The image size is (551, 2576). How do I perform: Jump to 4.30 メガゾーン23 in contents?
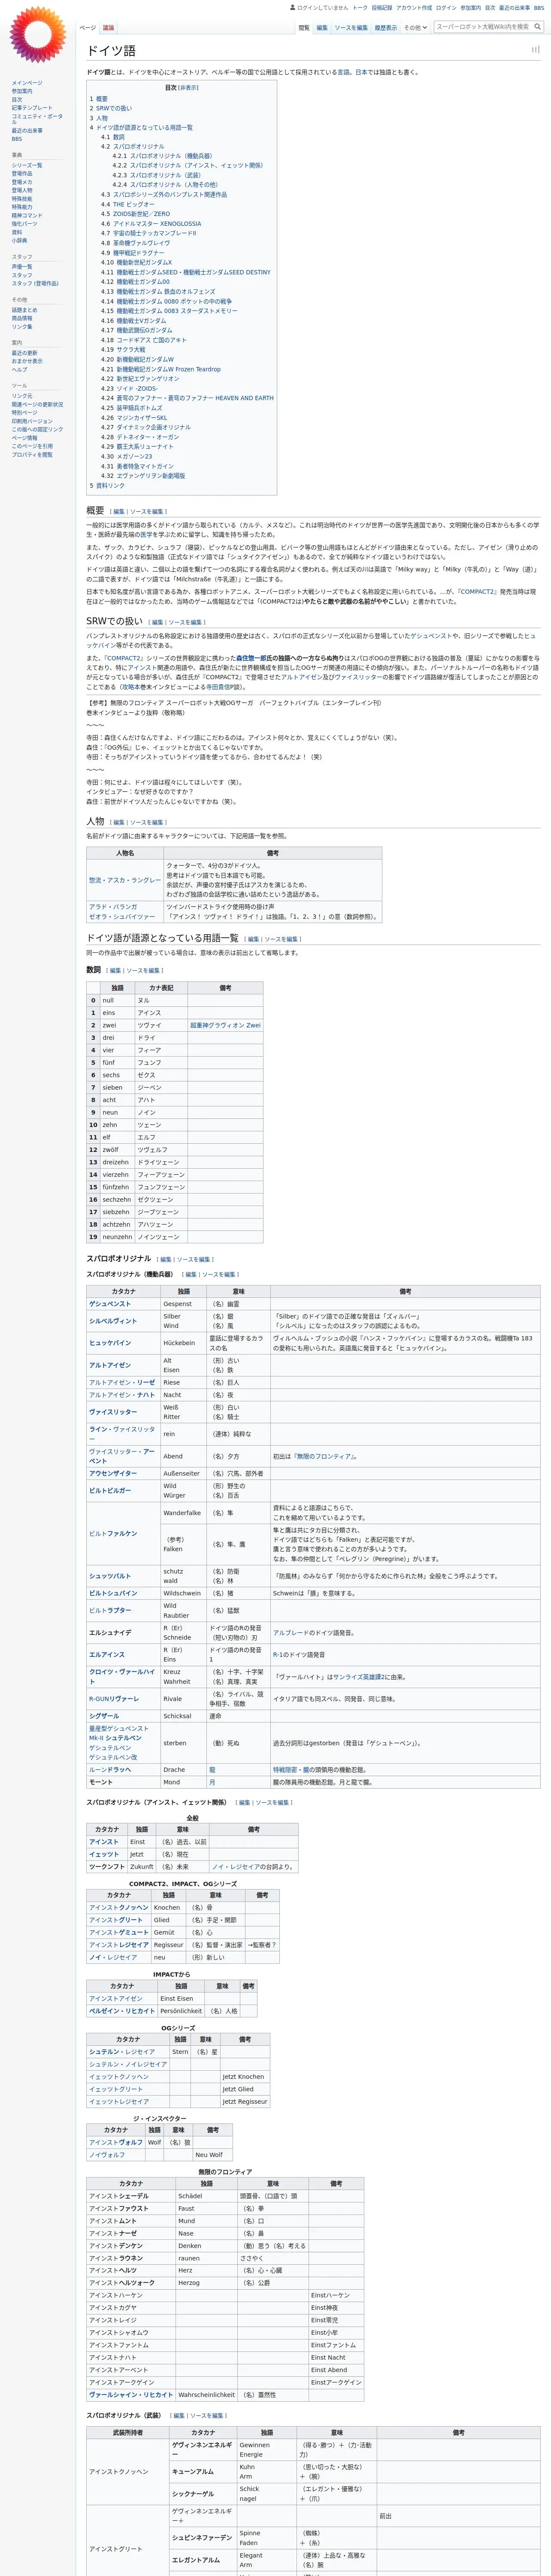click(x=127, y=457)
